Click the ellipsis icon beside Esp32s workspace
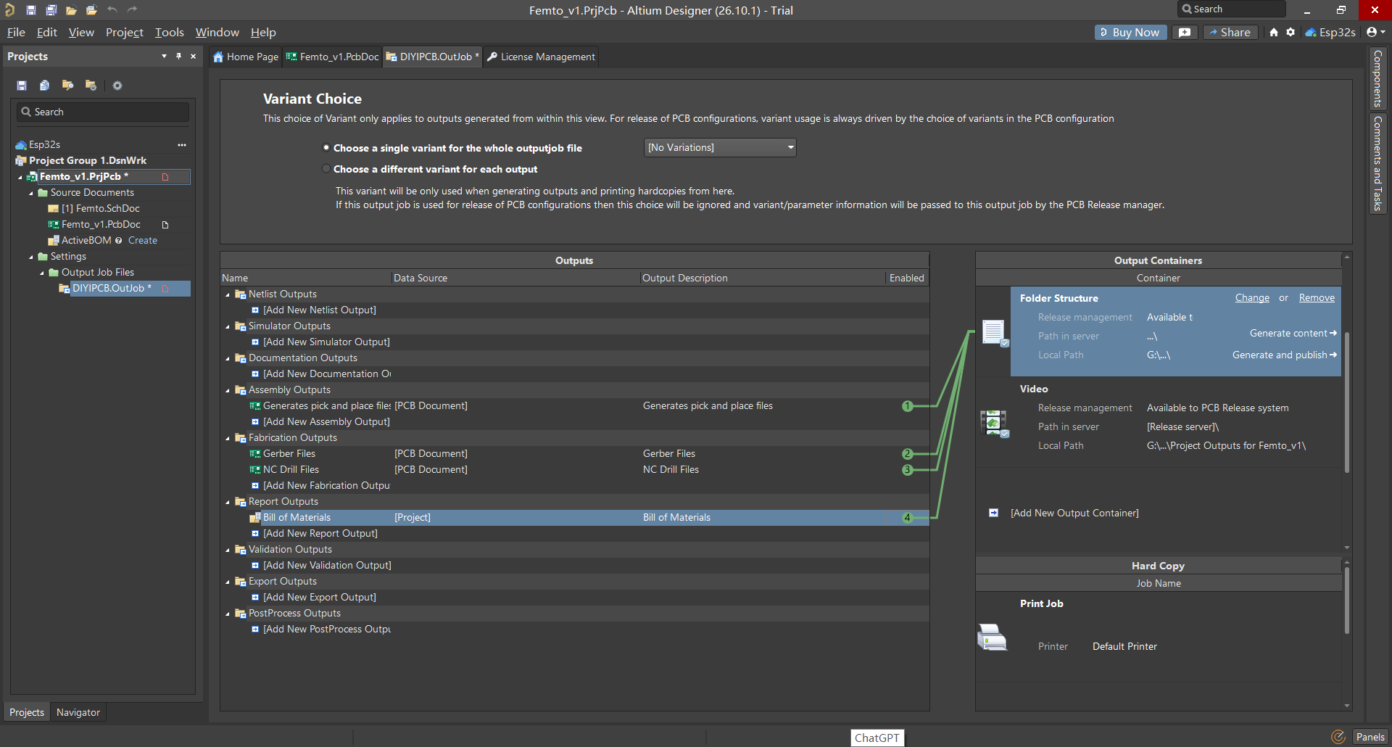 click(182, 145)
